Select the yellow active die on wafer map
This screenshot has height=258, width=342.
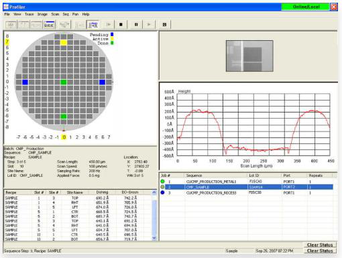tap(64, 42)
